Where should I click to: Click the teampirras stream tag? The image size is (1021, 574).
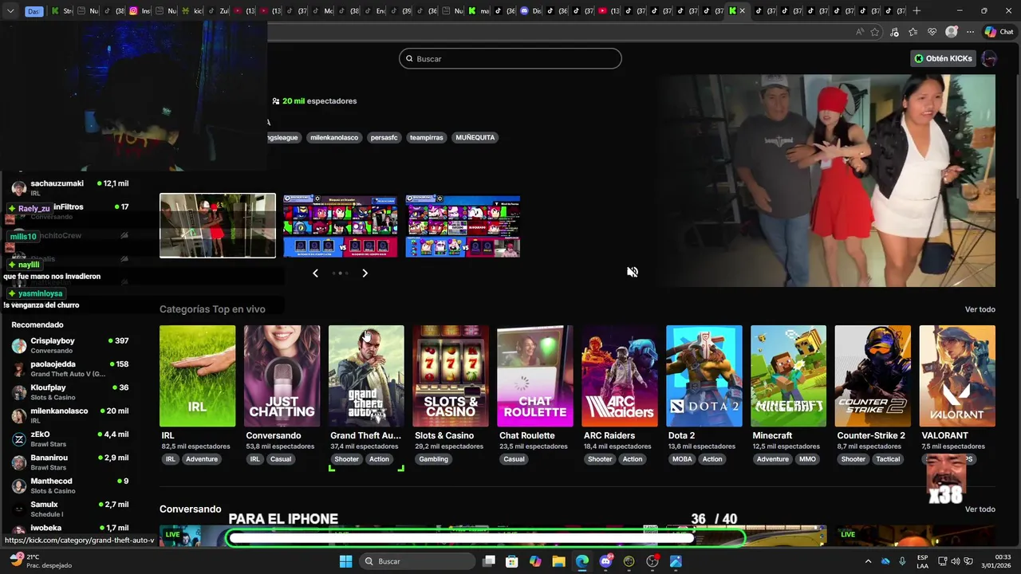click(426, 137)
